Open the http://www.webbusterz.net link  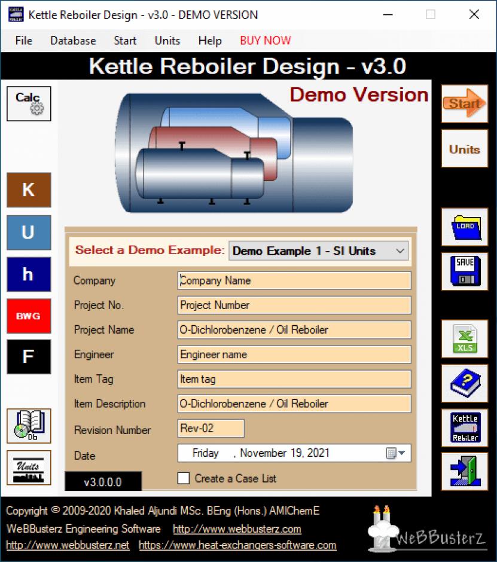(68, 545)
